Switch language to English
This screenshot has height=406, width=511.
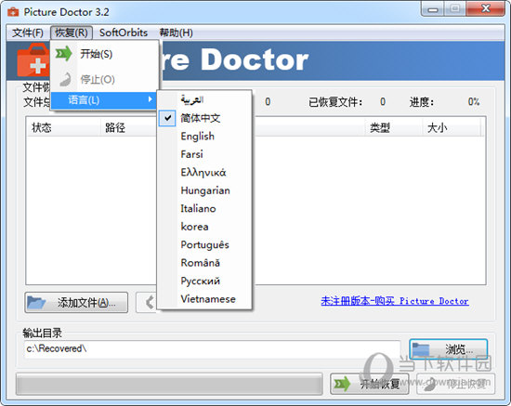[204, 137]
